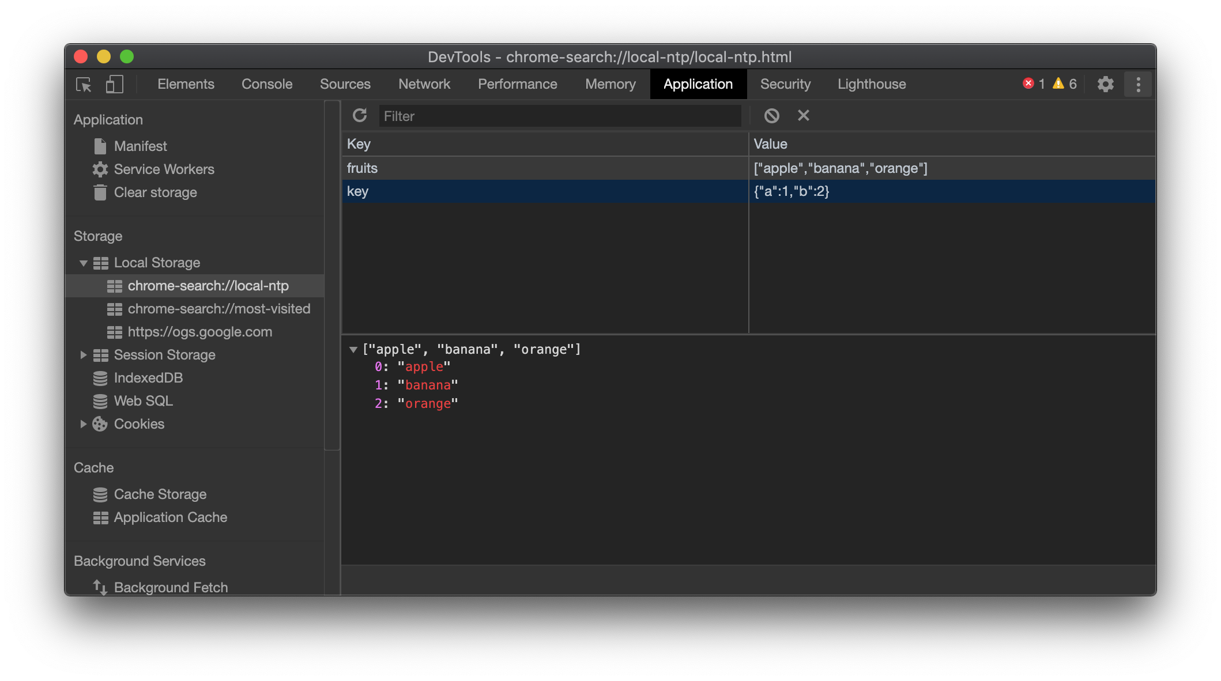Open the three-dot customize menu

pos(1138,84)
